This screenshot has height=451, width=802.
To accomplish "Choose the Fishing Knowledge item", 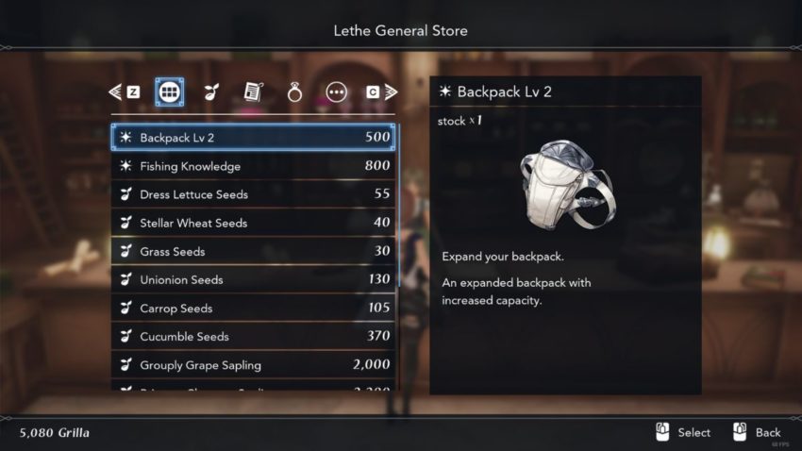I will [x=253, y=166].
